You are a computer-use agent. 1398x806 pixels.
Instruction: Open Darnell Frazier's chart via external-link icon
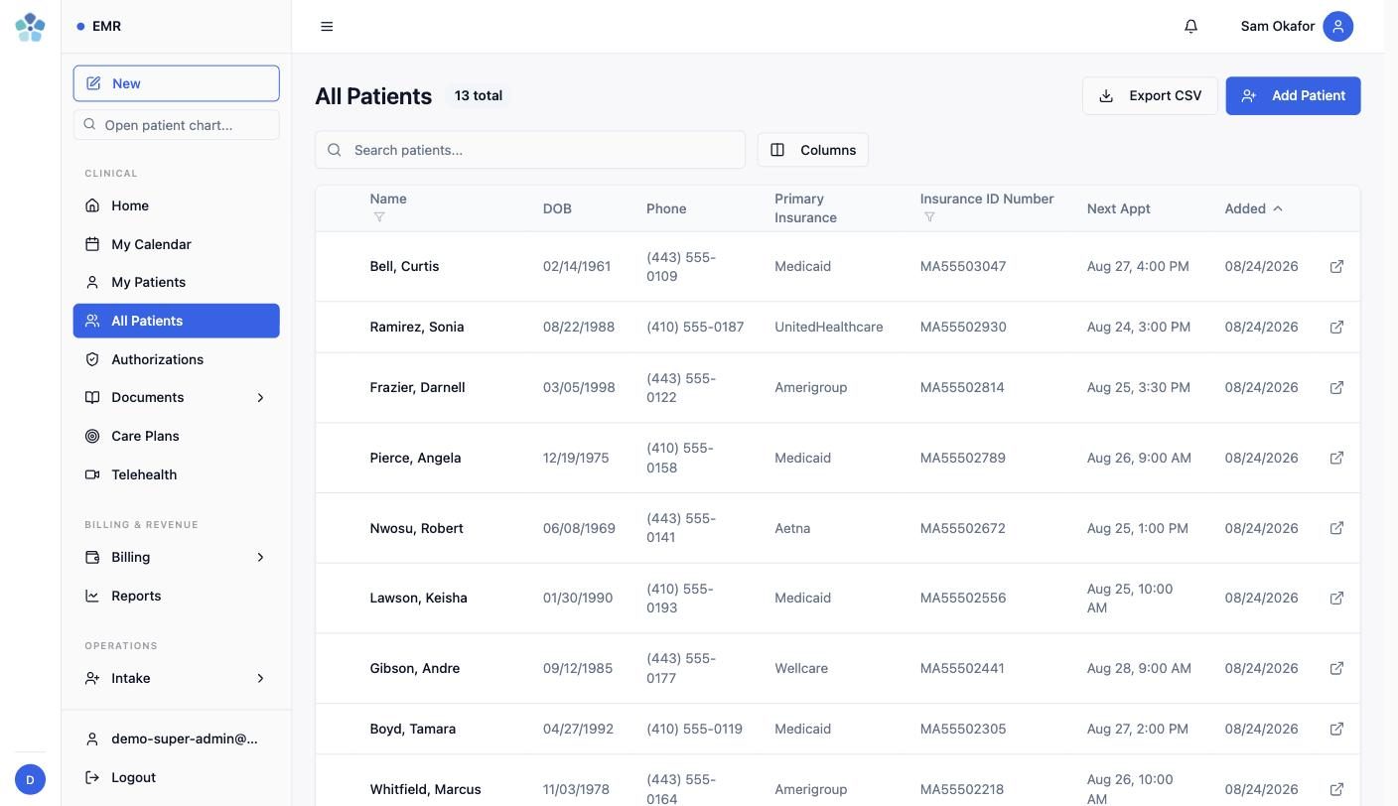tap(1336, 387)
